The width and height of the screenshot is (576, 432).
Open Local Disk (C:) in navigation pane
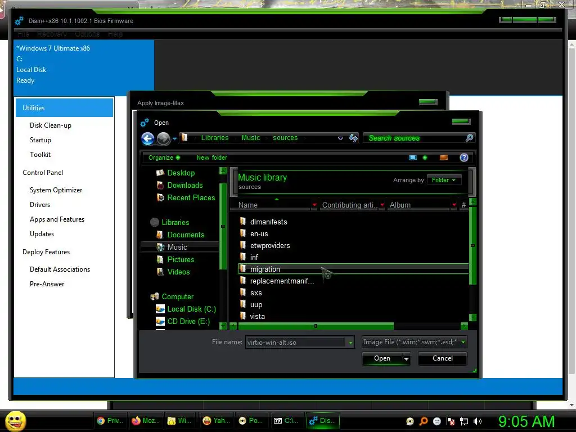(191, 309)
